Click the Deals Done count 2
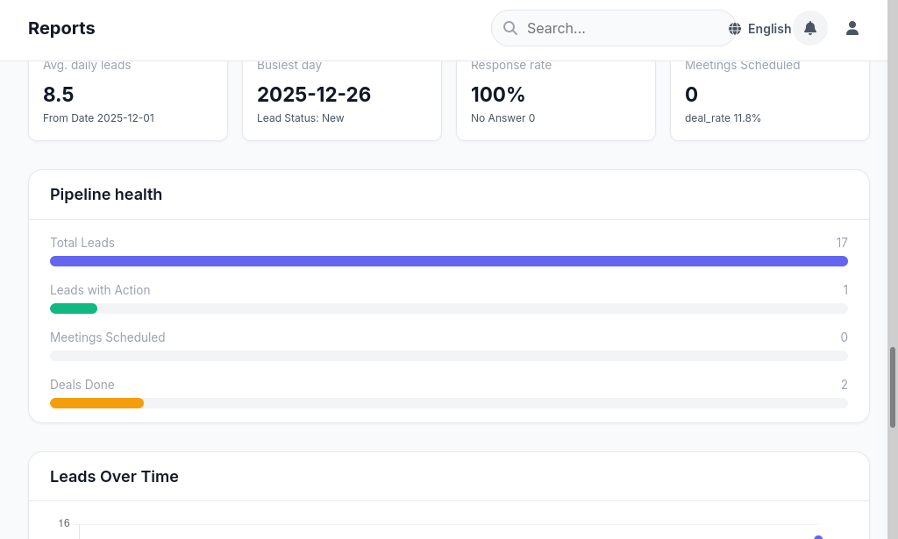898x539 pixels. click(844, 385)
